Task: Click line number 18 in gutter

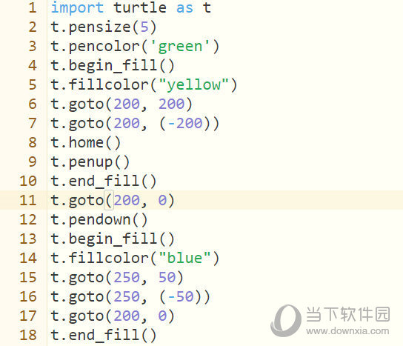Action: (28, 335)
